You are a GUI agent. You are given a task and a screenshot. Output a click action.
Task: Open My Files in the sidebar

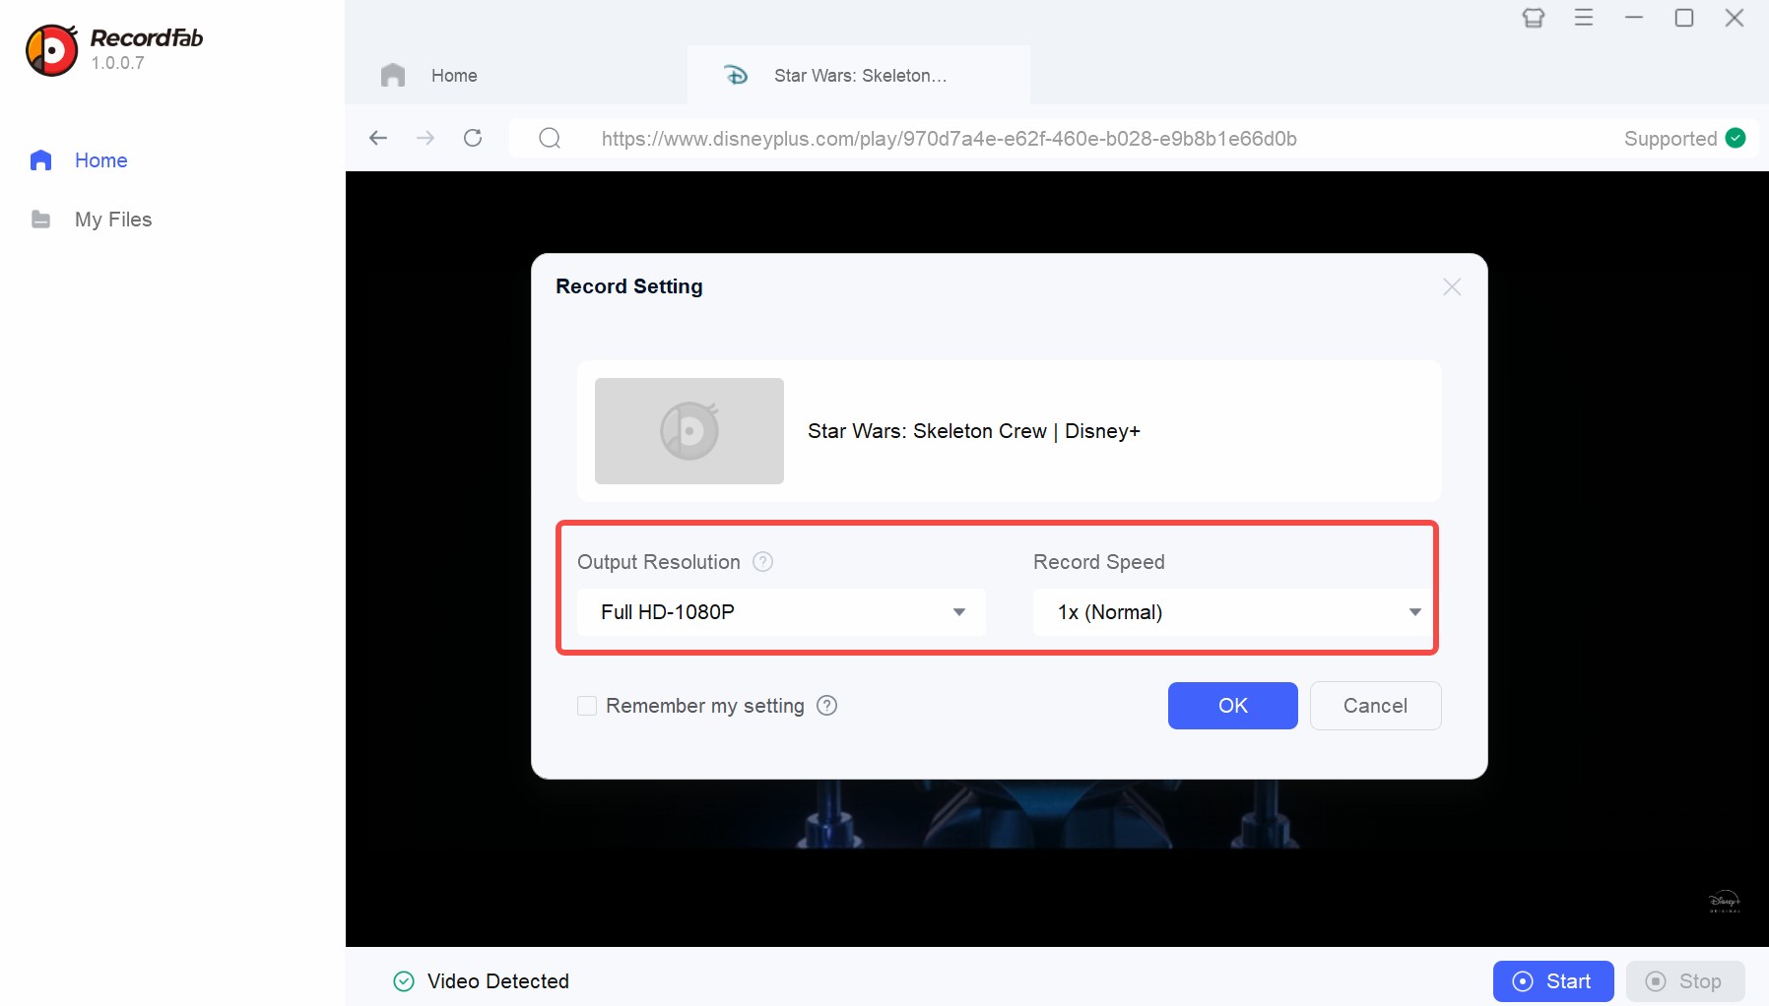coord(91,220)
